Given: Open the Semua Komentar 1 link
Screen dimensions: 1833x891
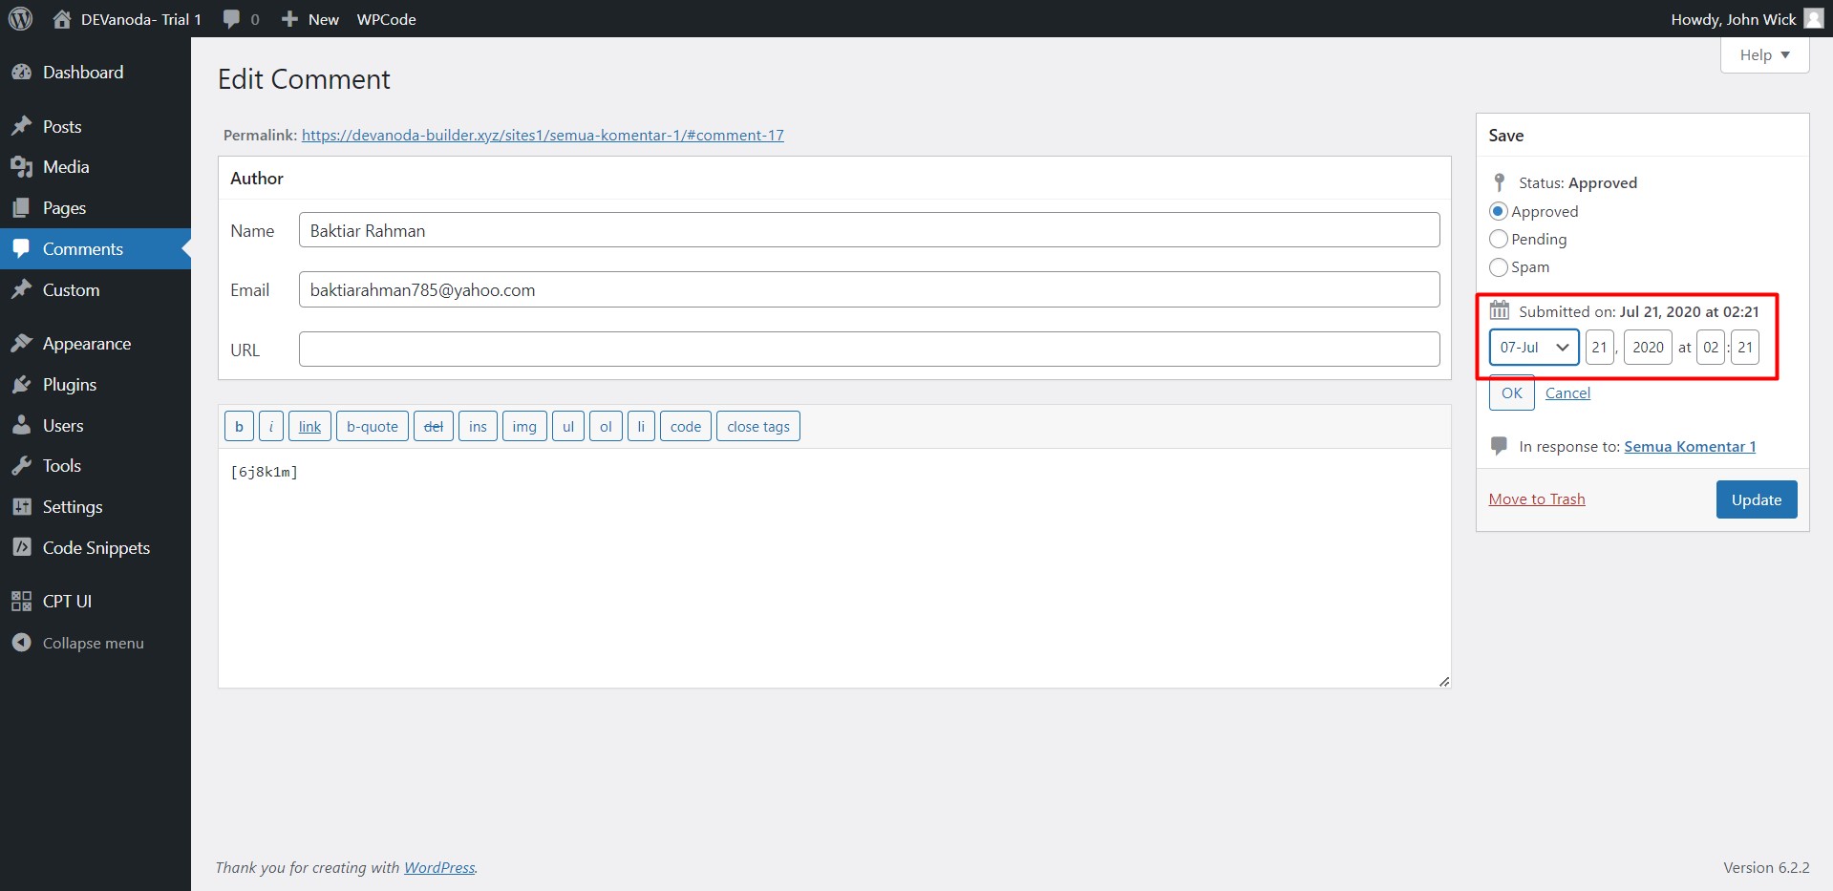Looking at the screenshot, I should 1690,446.
